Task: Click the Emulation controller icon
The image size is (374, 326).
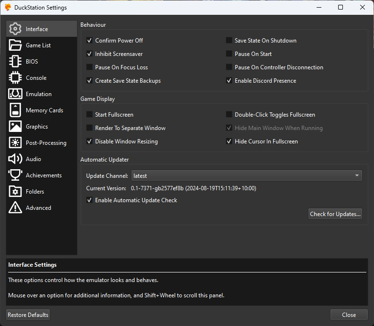Action: click(15, 94)
